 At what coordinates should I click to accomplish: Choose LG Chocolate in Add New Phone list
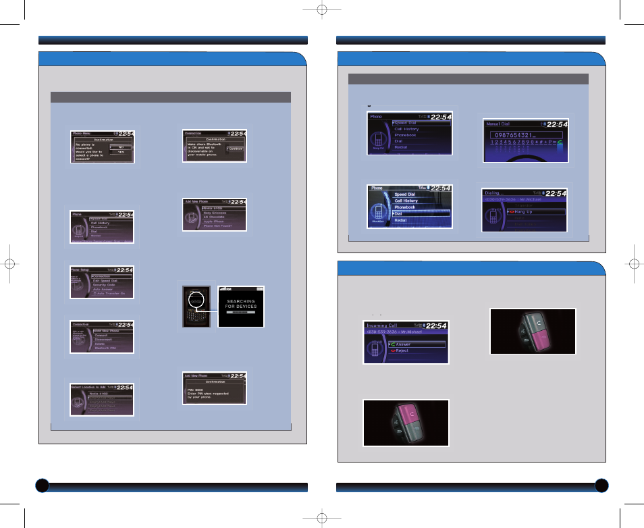tap(214, 217)
